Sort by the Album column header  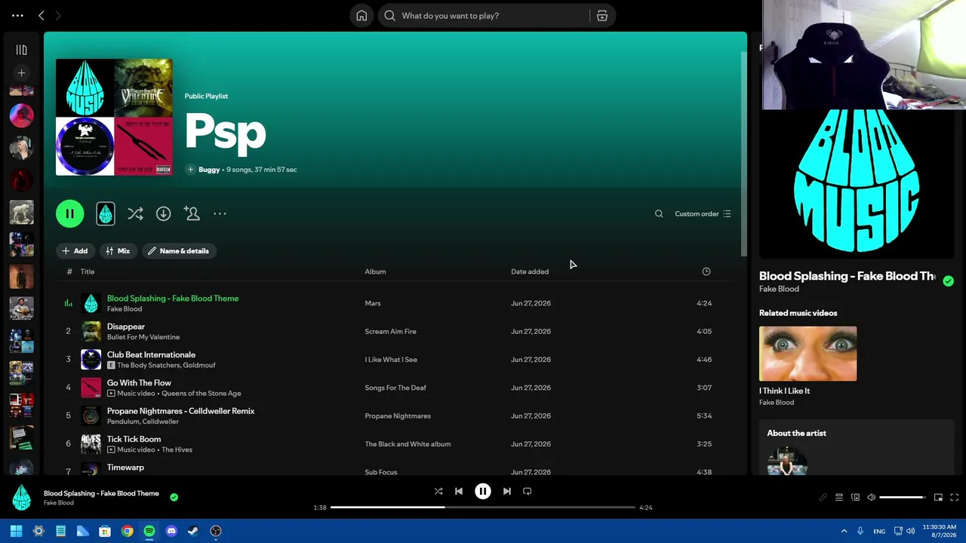375,271
